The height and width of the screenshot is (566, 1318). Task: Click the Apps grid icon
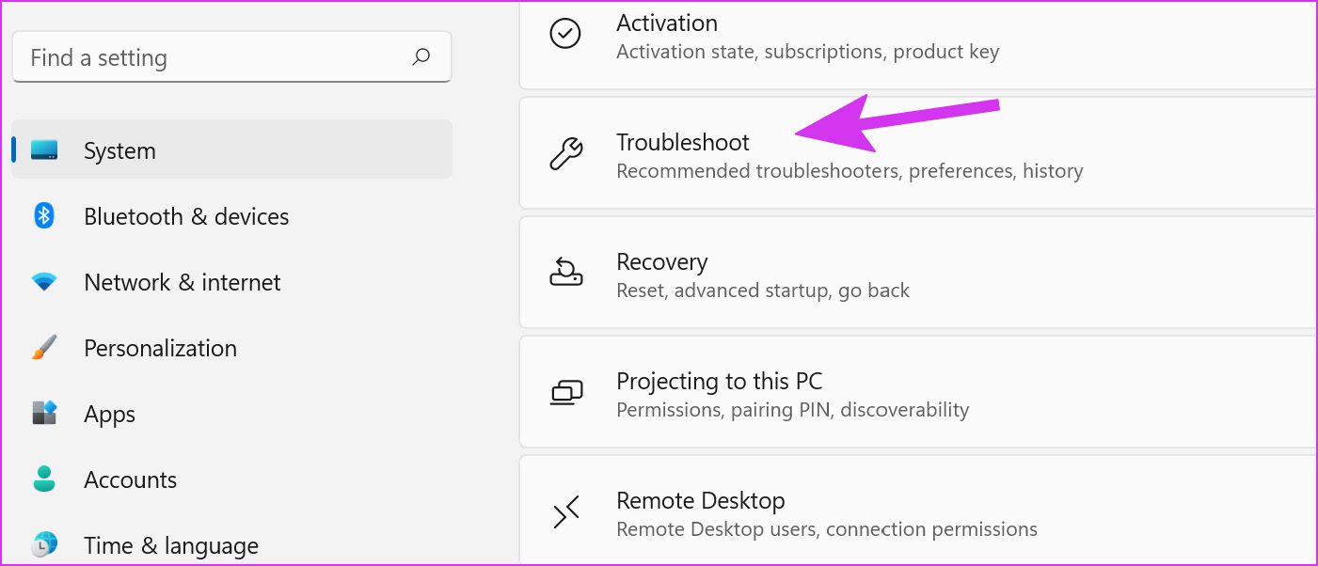pos(44,414)
